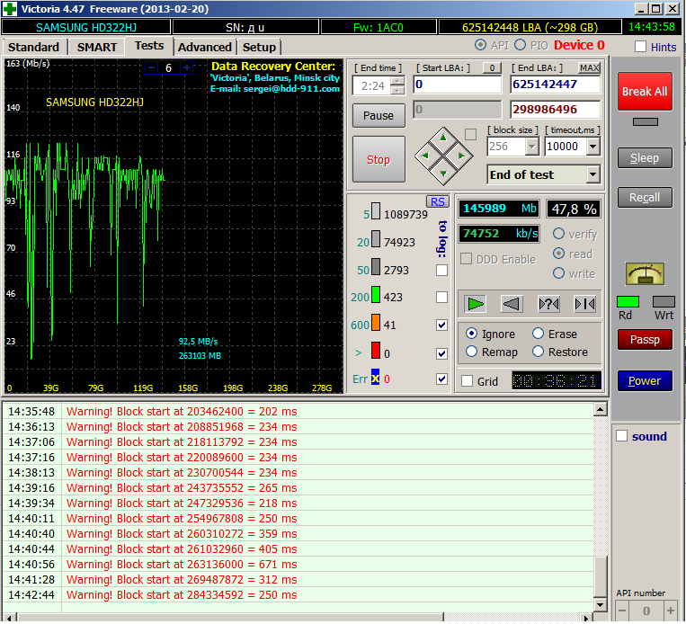686x624 pixels.
Task: Click the small checkbox near diamond navigator
Action: 471,134
